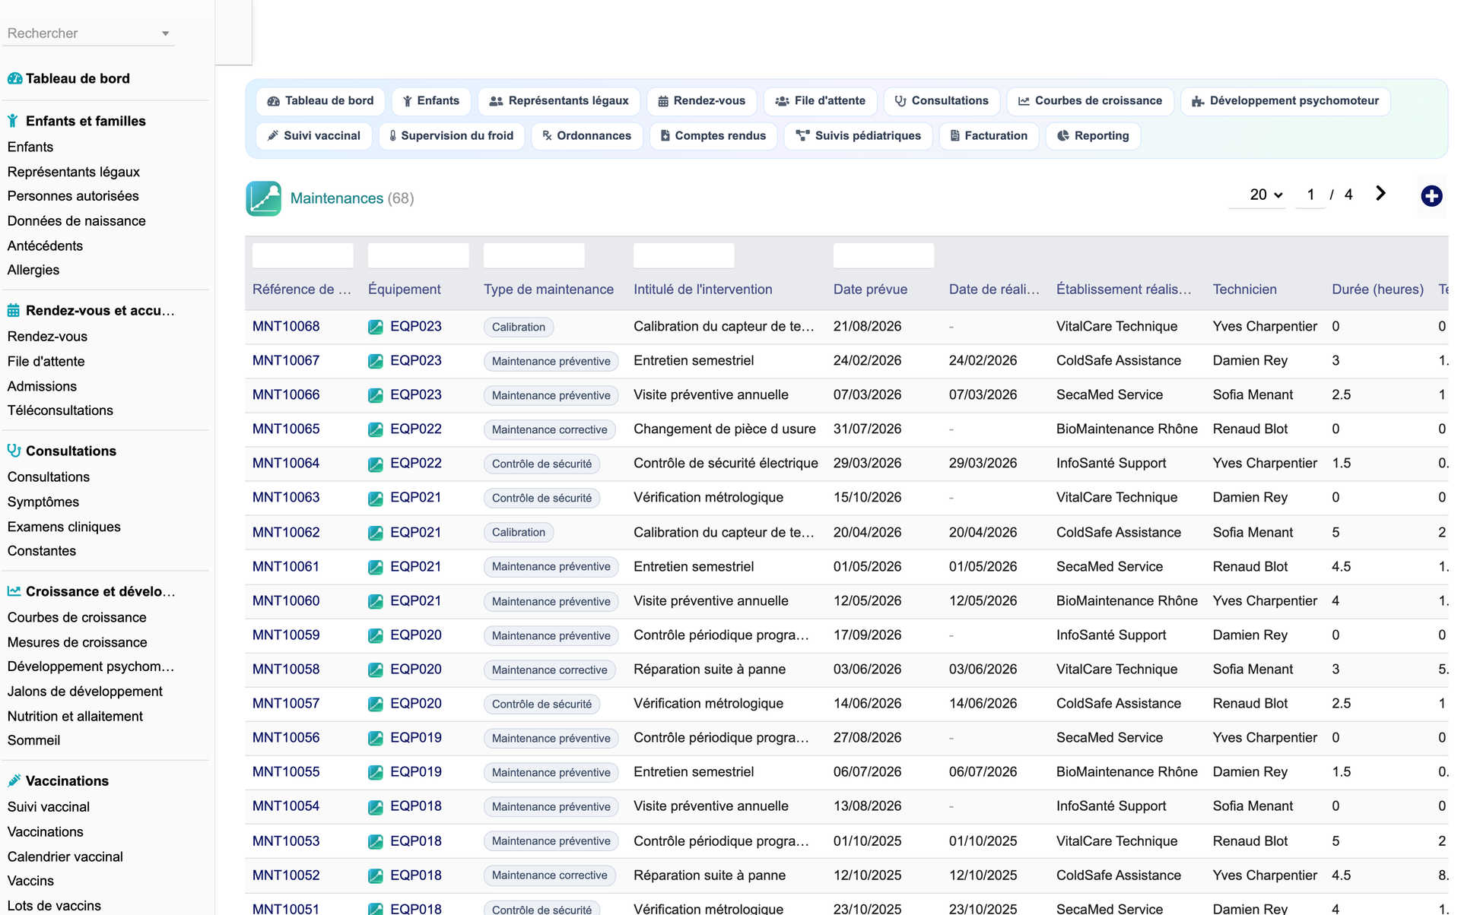
Task: Click the Enfants et familles section icon
Action: pos(13,121)
